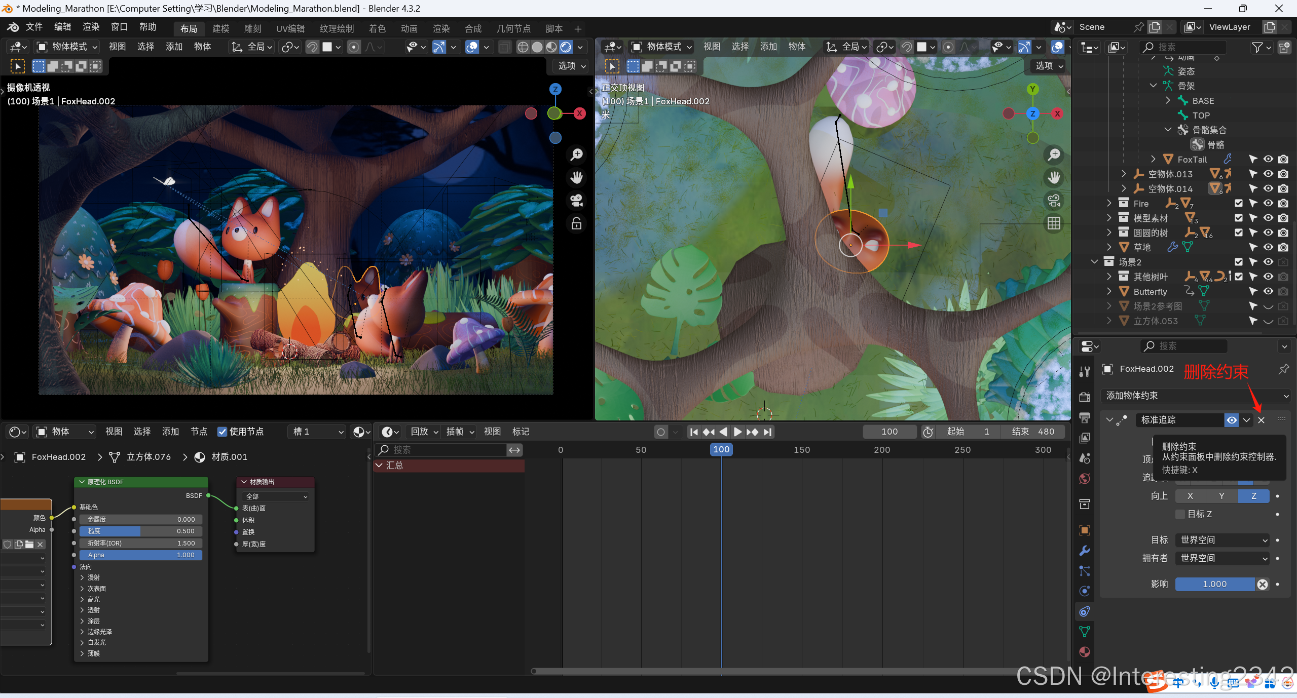Click the zoom magnifier in top viewport
Viewport: 1297px width, 698px height.
pyautogui.click(x=1054, y=154)
